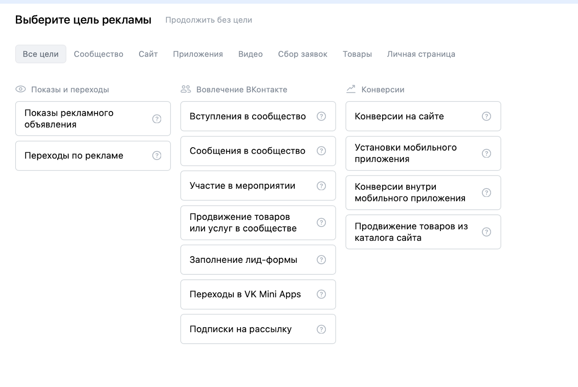Open help tooltip for Вступления в сообщество
The height and width of the screenshot is (387, 578).
pos(321,116)
